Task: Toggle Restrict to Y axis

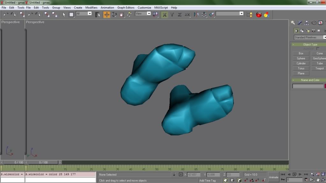Action: click(x=172, y=15)
